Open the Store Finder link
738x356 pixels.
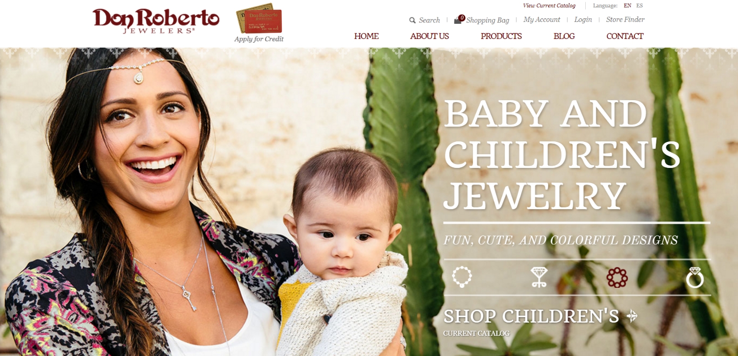tap(625, 20)
